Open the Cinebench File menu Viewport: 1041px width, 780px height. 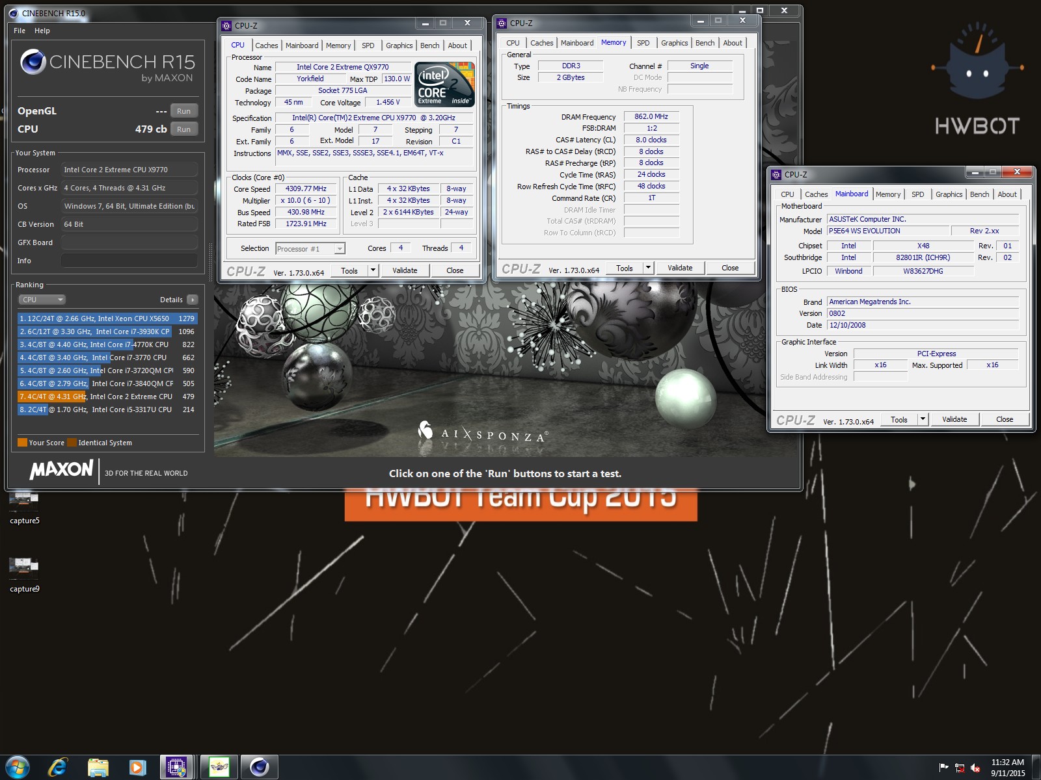coord(20,31)
